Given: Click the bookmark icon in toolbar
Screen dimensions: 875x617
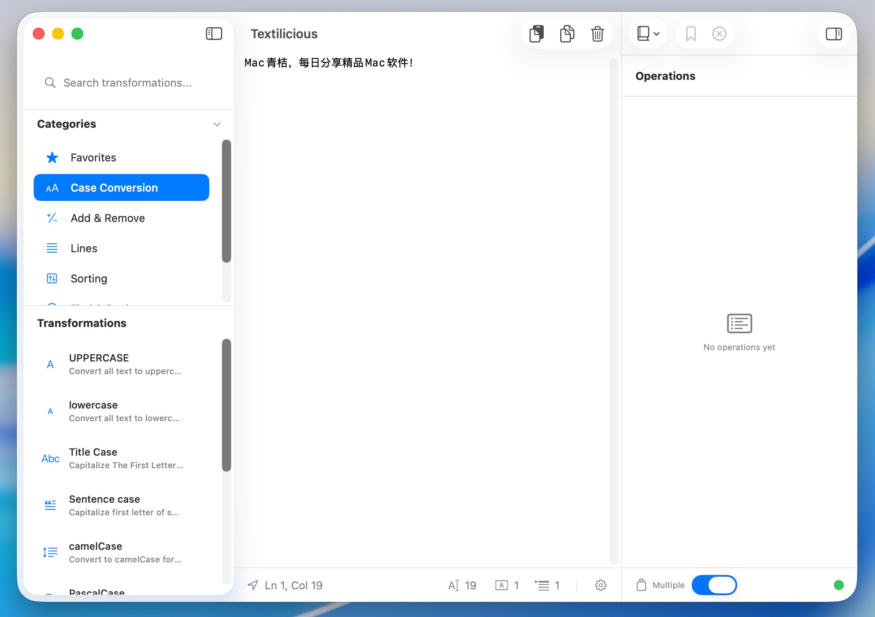Looking at the screenshot, I should pyautogui.click(x=691, y=34).
